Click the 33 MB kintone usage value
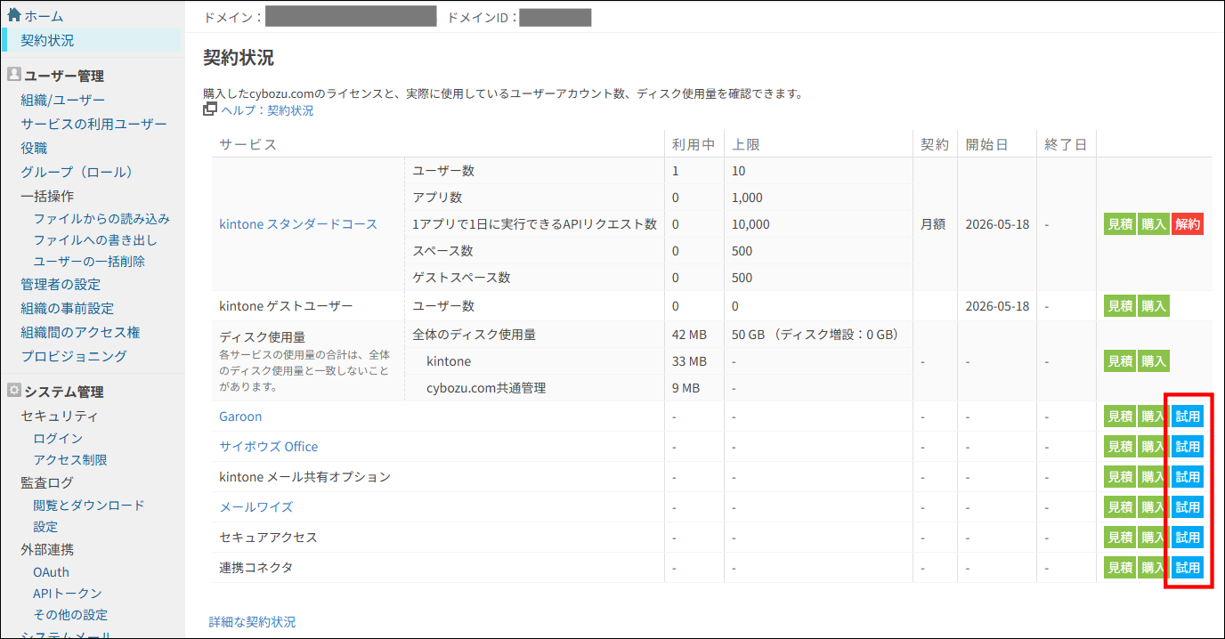 [x=687, y=361]
